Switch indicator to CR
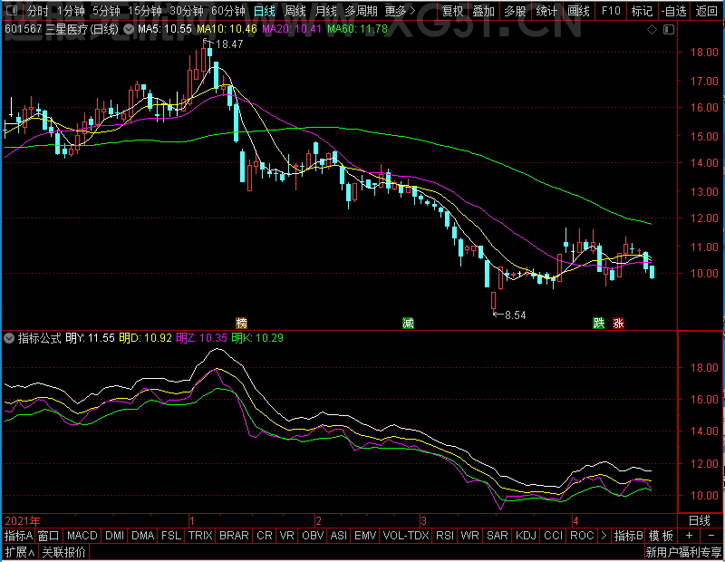 (x=265, y=536)
